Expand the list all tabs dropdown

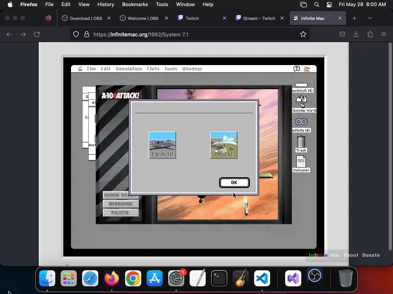pos(370,18)
